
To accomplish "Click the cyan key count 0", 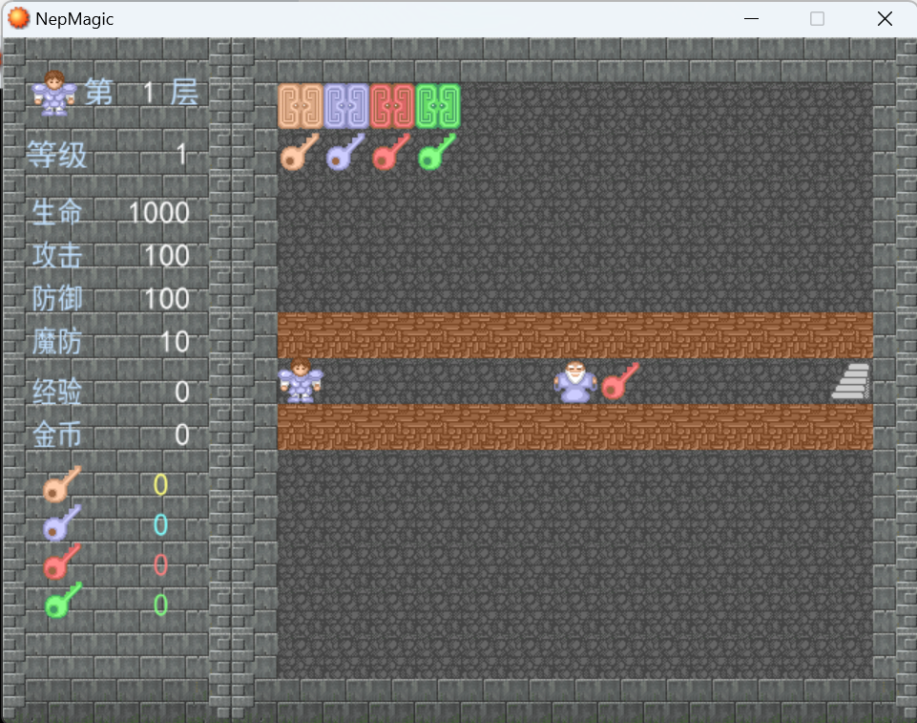I will pyautogui.click(x=161, y=525).
